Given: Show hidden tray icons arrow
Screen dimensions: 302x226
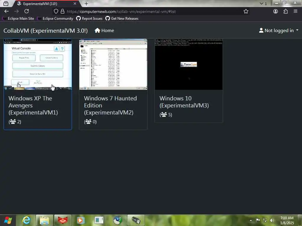Looking at the screenshot, I should coord(251,220).
